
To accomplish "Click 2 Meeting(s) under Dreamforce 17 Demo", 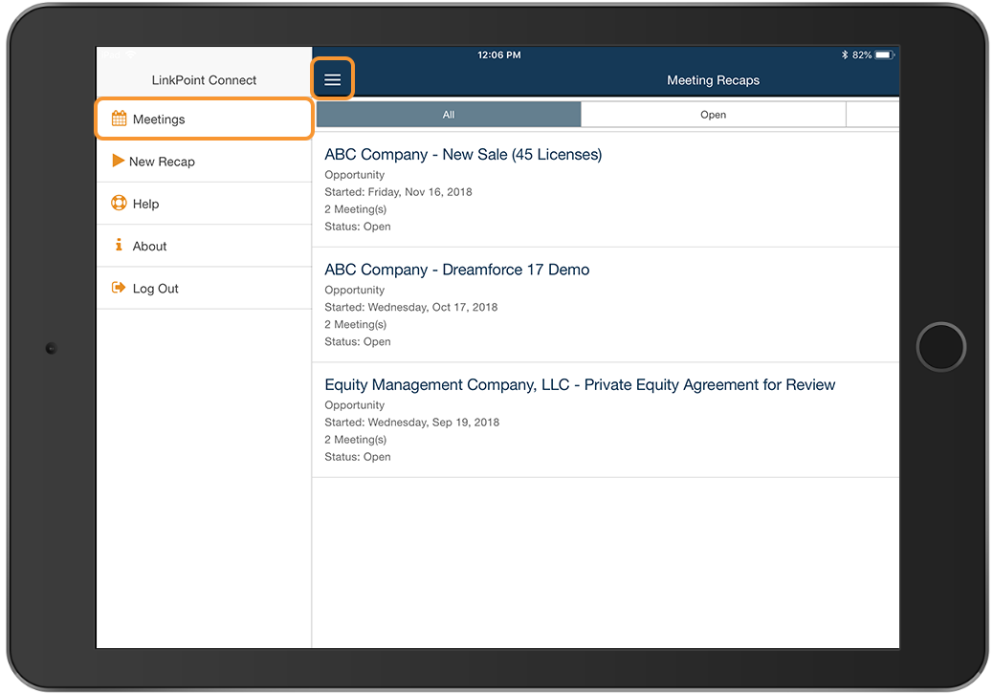I will [x=355, y=325].
